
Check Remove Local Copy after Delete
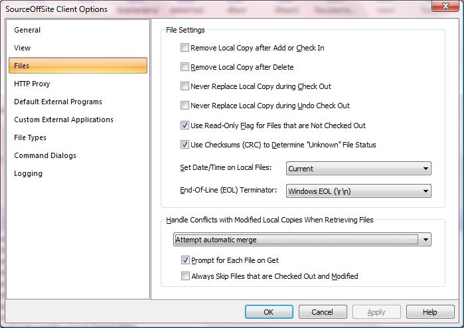point(185,67)
